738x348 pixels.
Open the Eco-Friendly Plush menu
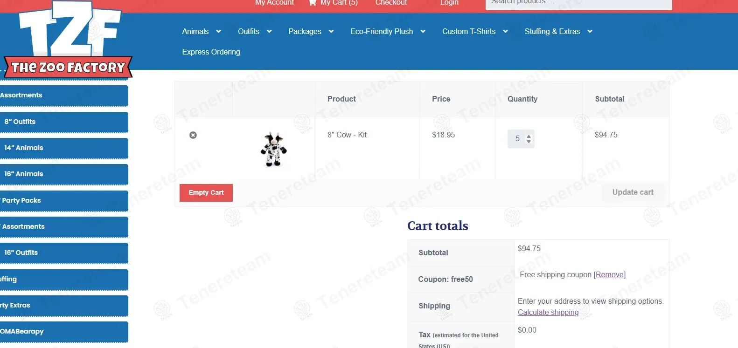pos(382,31)
